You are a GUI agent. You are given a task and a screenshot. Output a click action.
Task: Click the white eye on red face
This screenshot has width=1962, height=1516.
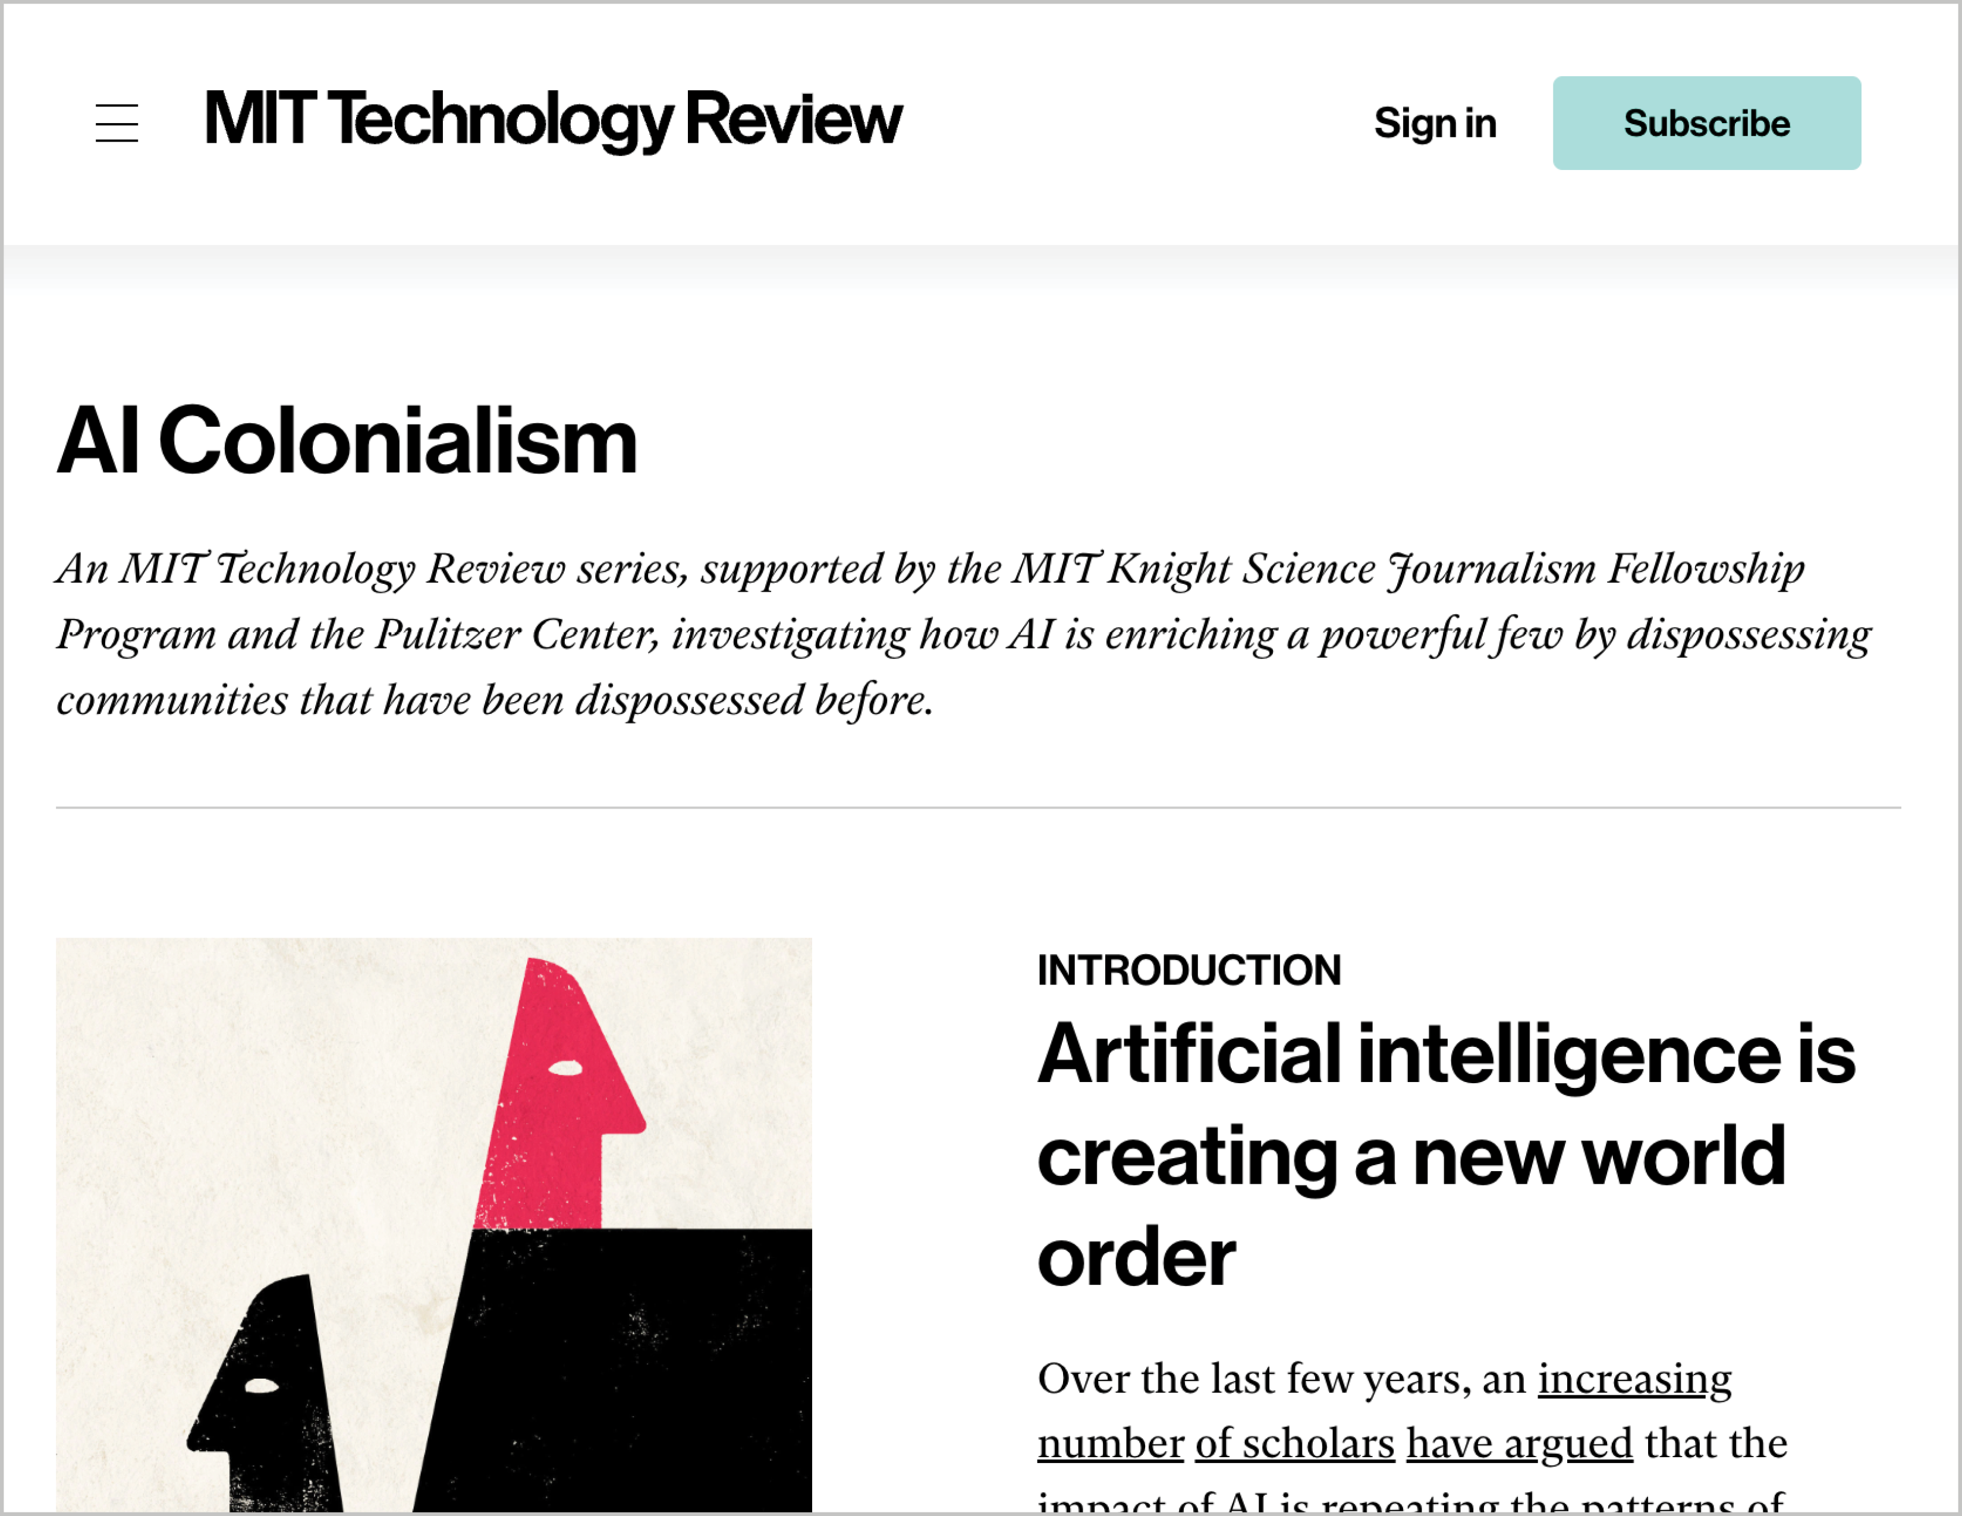[x=566, y=1068]
